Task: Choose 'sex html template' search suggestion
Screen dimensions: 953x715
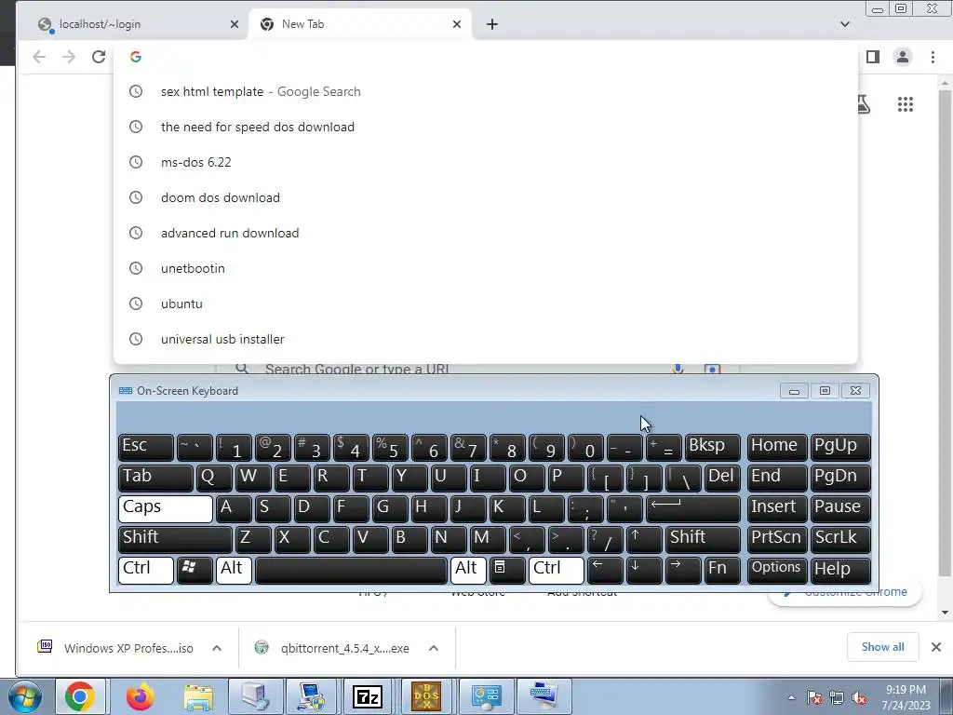Action: (x=486, y=91)
